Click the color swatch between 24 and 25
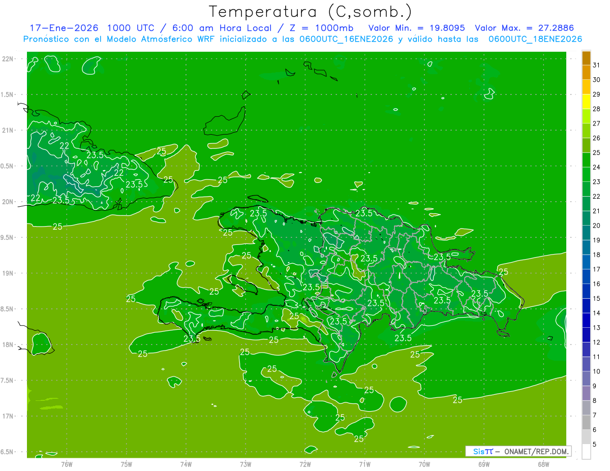The height and width of the screenshot is (471, 610). click(x=586, y=160)
